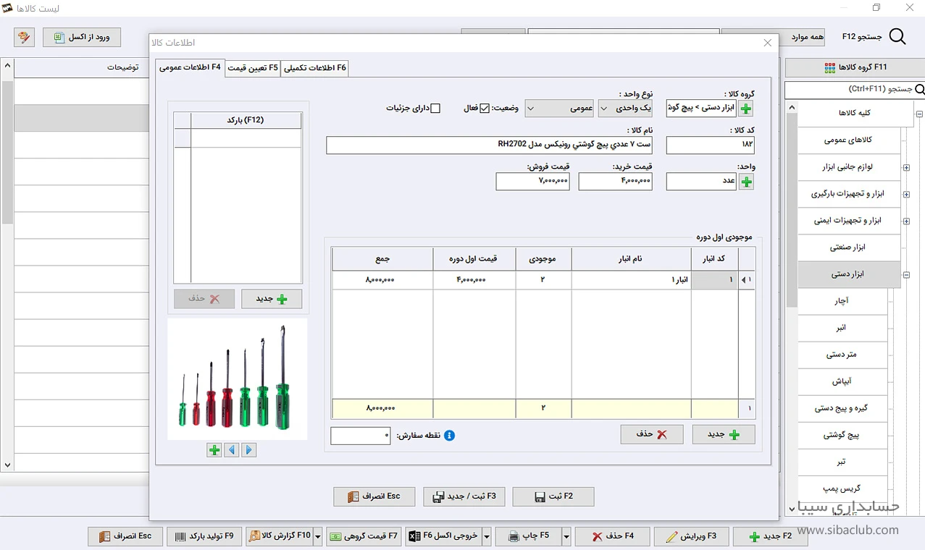This screenshot has height=550, width=925.
Task: Enable the دارای جزئیات checkbox
Action: [435, 107]
